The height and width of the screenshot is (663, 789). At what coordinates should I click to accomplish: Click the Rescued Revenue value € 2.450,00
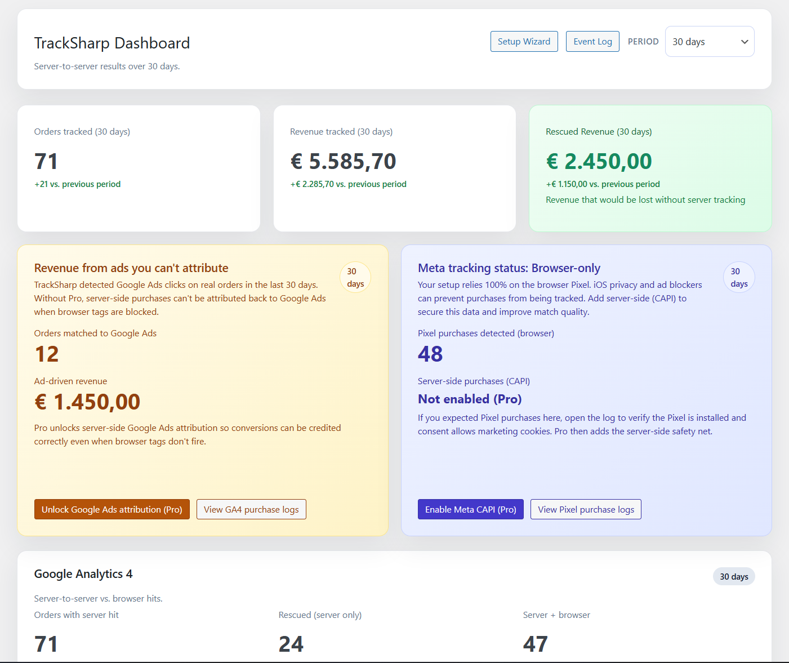point(599,162)
